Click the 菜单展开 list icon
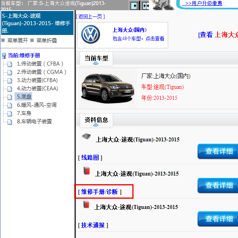The width and height of the screenshot is (238, 238). pyautogui.click(x=3, y=40)
